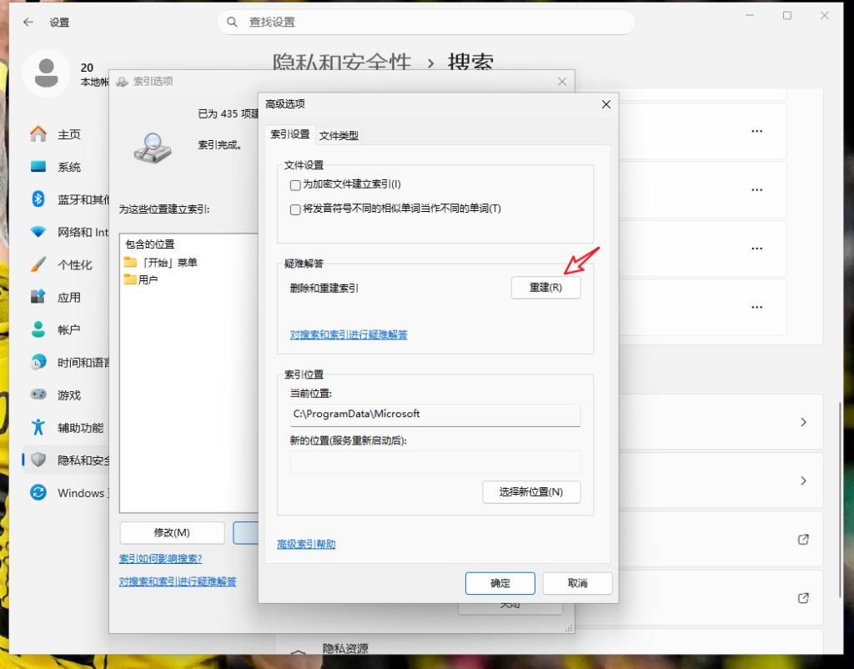
Task: Click the 当前位置 path field
Action: coord(435,415)
